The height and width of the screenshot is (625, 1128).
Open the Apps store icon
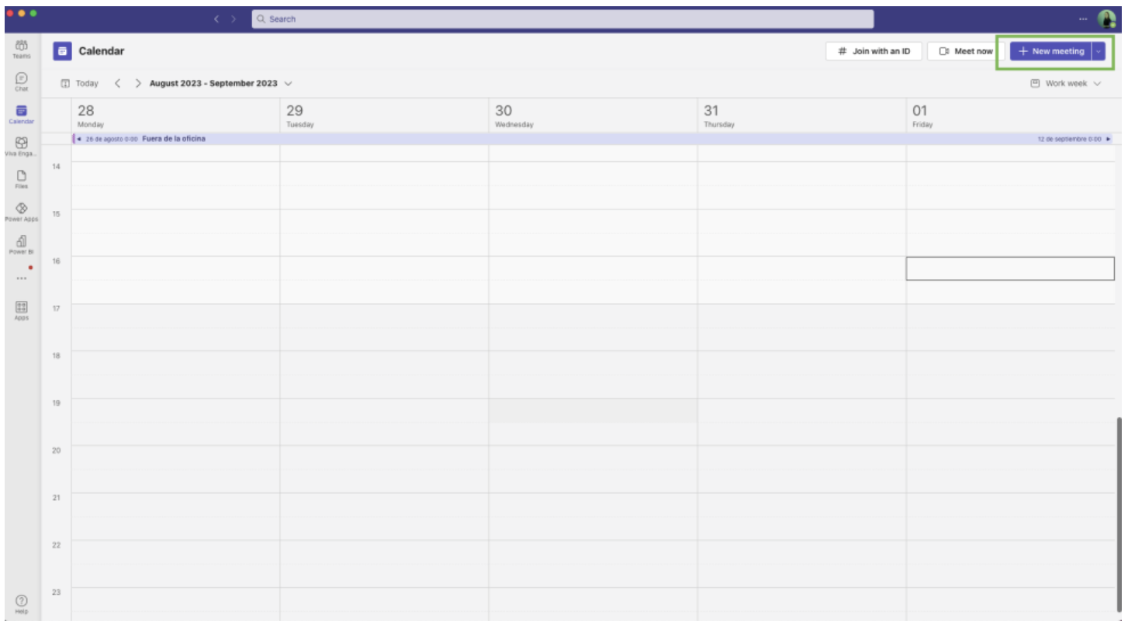[x=21, y=309]
